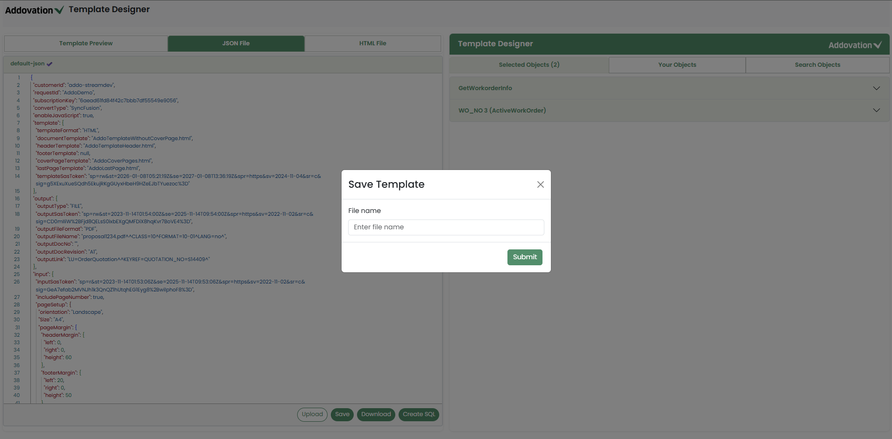The image size is (892, 439).
Task: Expand the WO_NO 3 (ActiveWorkOrder) chevron
Action: (876, 111)
